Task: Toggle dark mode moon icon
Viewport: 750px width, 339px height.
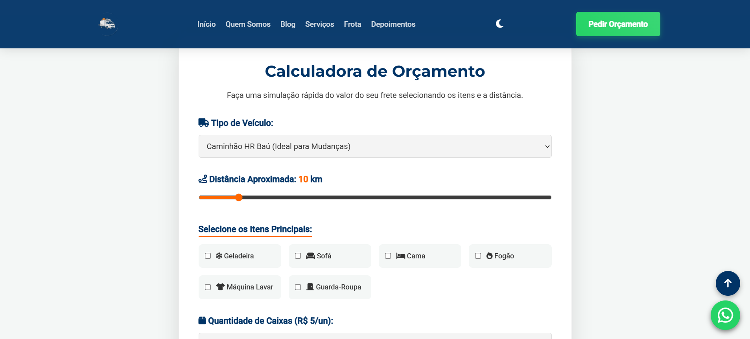Action: (x=499, y=24)
